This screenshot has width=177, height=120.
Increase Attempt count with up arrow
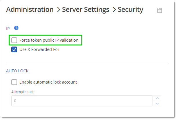(157, 98)
